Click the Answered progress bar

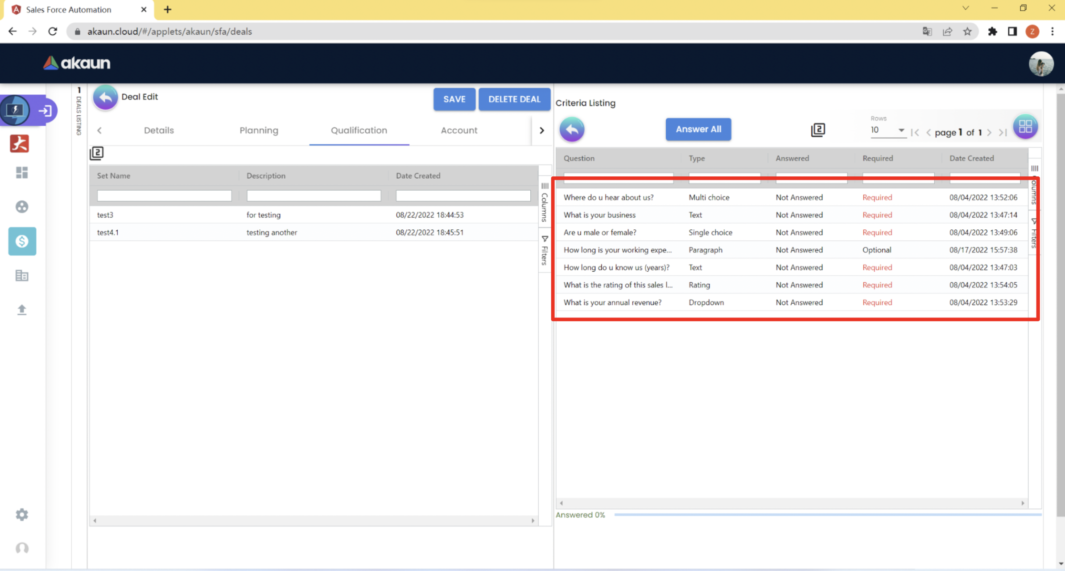[x=827, y=515]
